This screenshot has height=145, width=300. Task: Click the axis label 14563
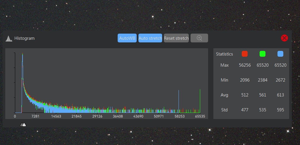pos(56,116)
